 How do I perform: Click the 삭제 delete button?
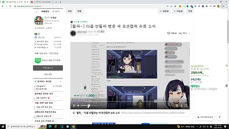coord(79,11)
